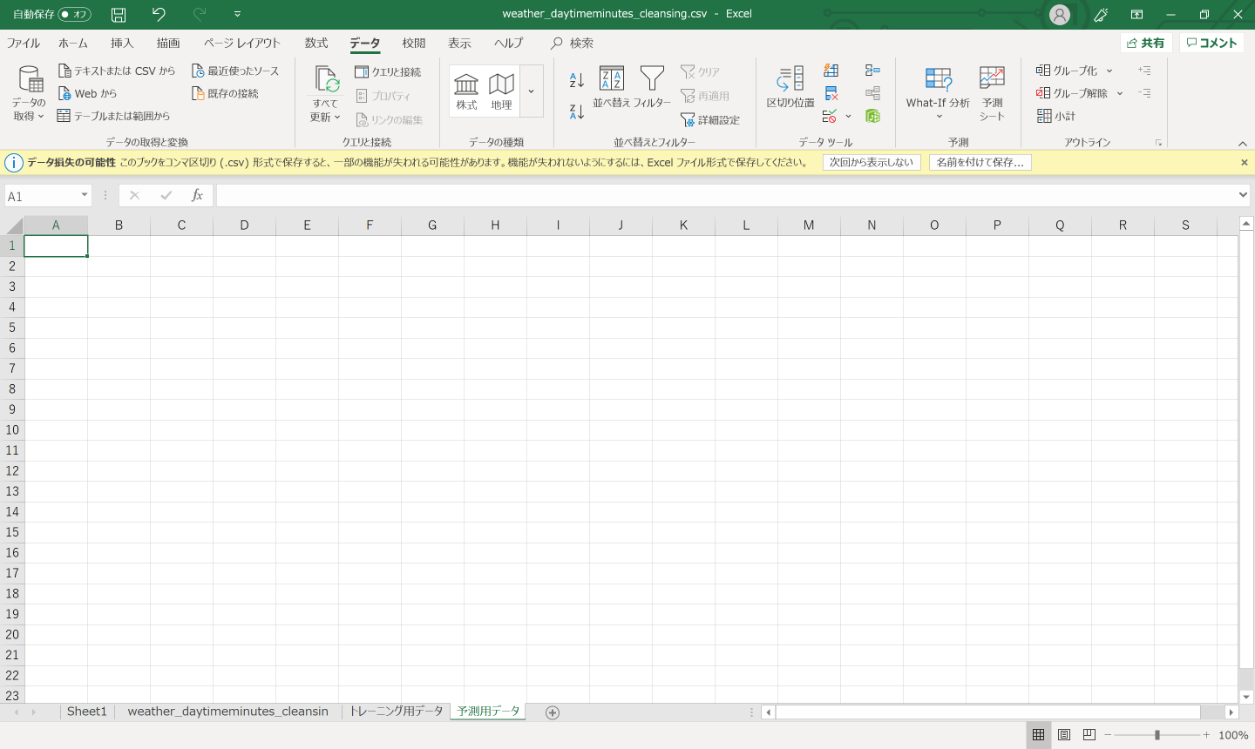Add a new sheet with plus button
This screenshot has width=1255, height=749.
pyautogui.click(x=552, y=712)
